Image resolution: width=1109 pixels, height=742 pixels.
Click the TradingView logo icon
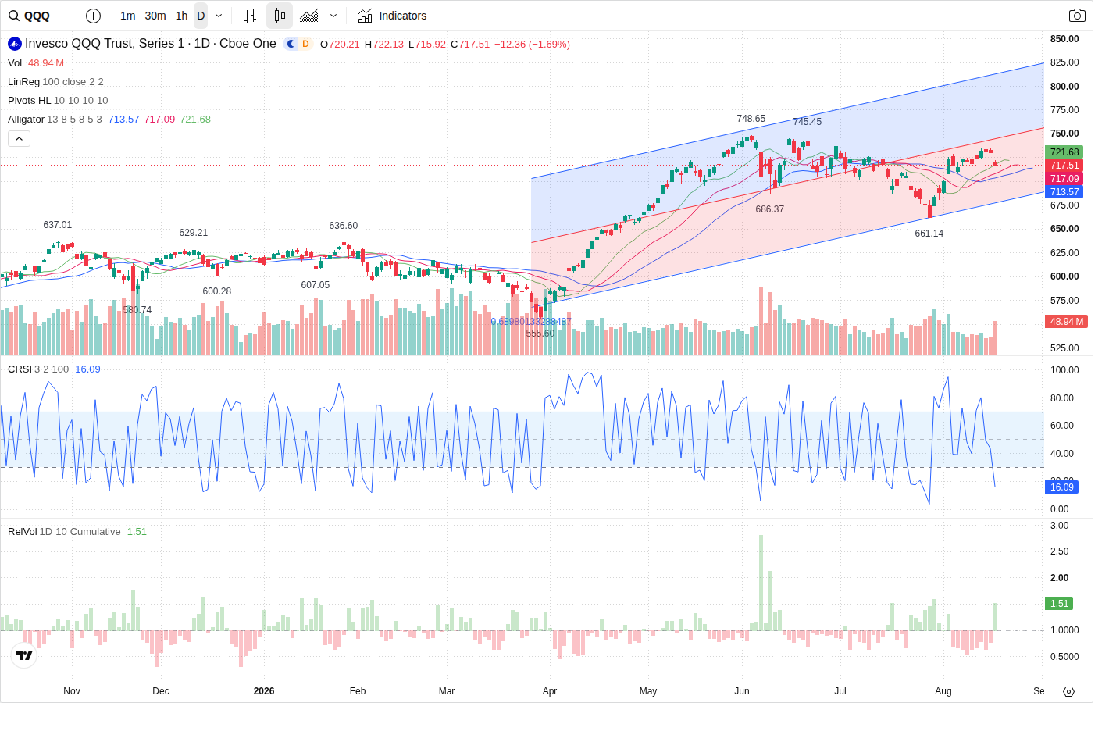point(24,655)
